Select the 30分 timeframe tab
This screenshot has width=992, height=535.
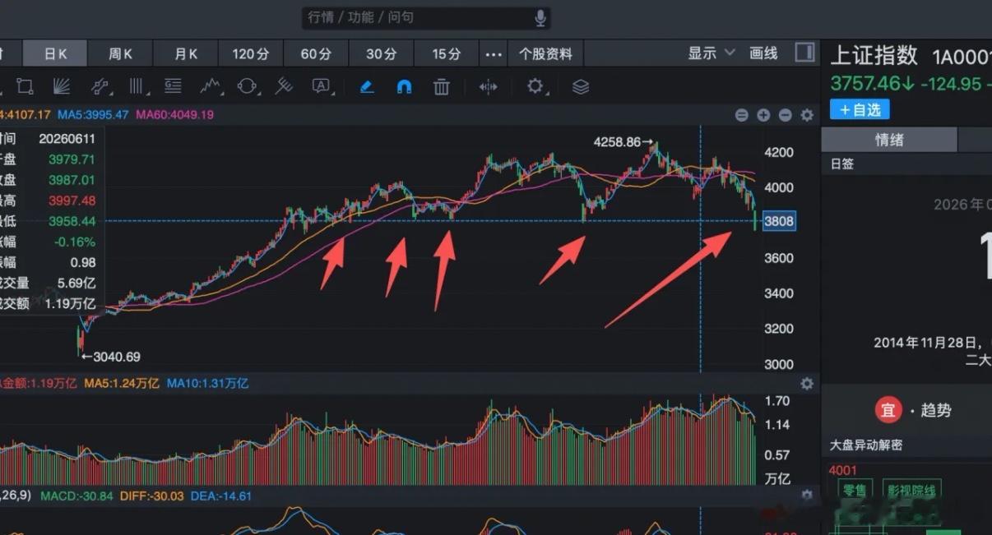click(x=382, y=53)
